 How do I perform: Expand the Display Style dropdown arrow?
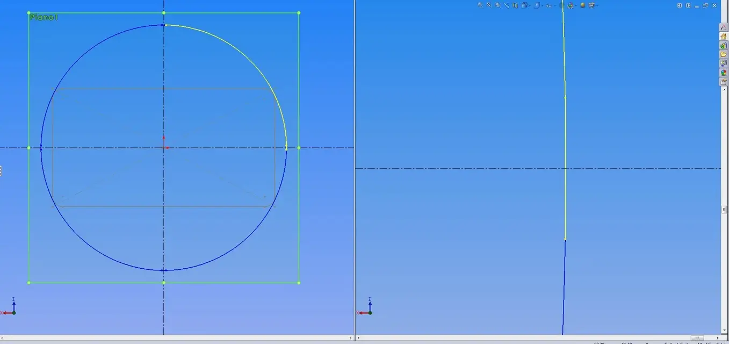coord(542,6)
